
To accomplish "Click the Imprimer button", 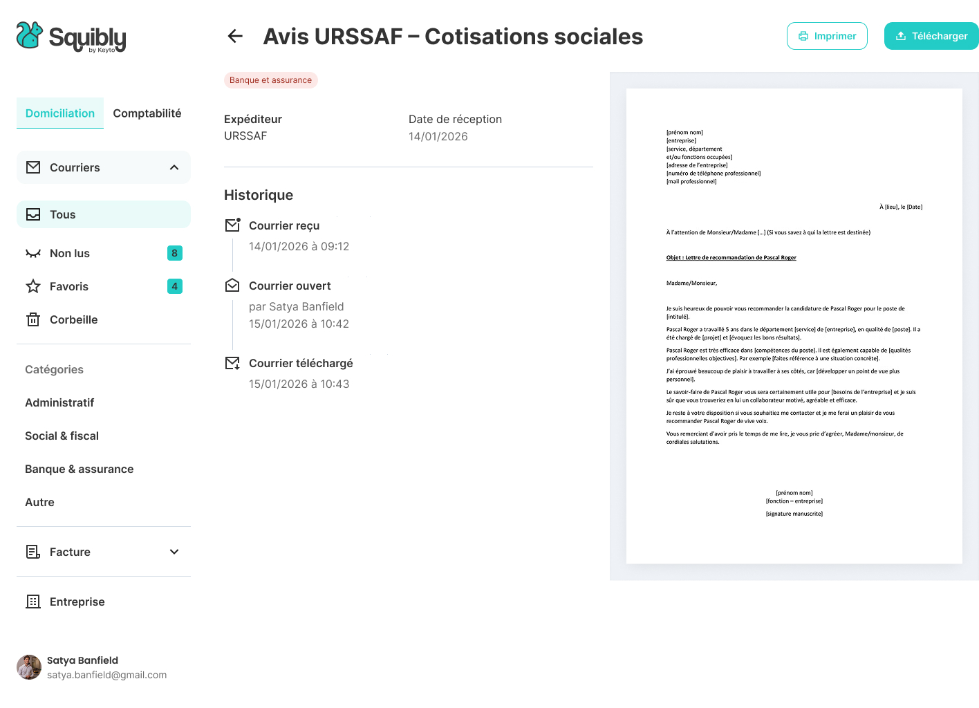I will pyautogui.click(x=827, y=36).
